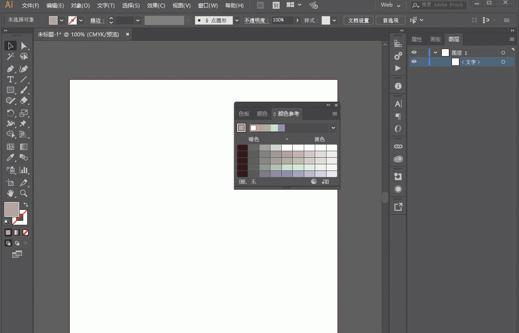This screenshot has height=333, width=519.
Task: Select the Direct Selection tool
Action: click(24, 46)
